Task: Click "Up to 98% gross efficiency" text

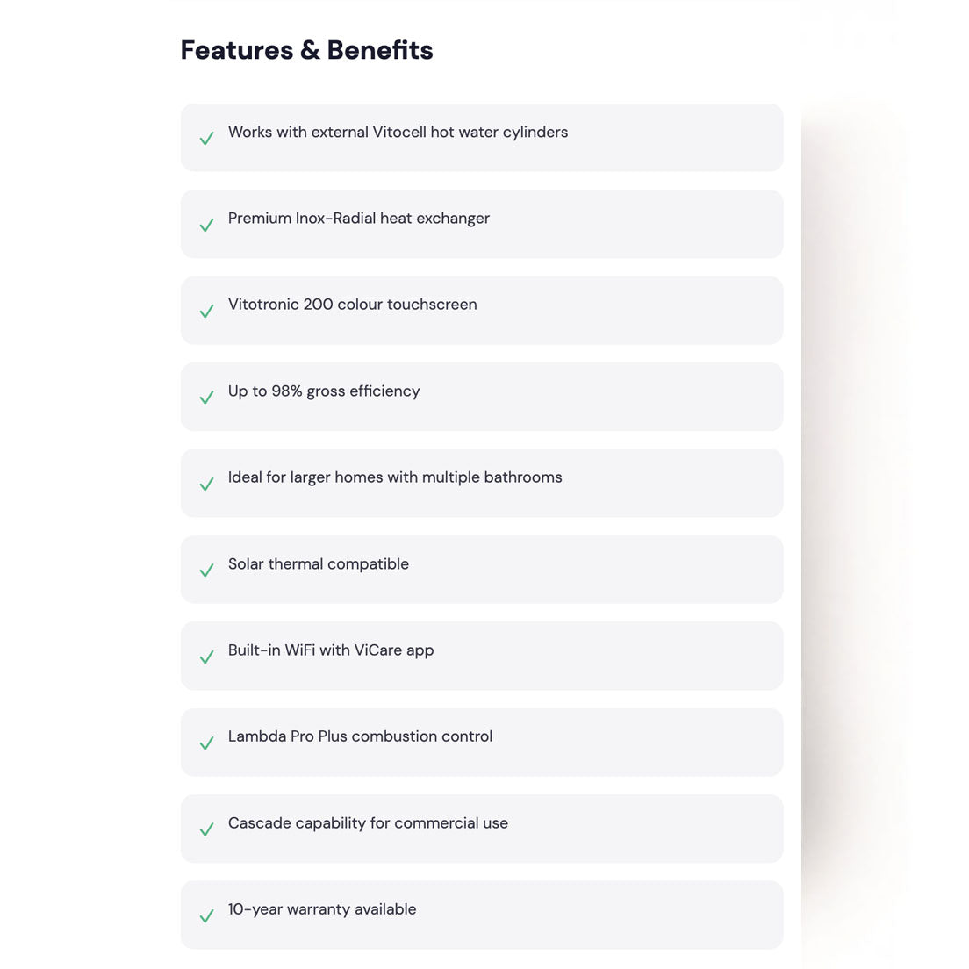Action: 324,391
